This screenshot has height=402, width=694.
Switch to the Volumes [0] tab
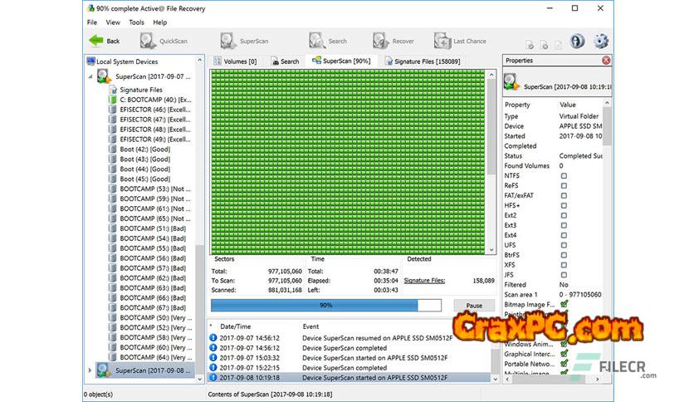[235, 61]
